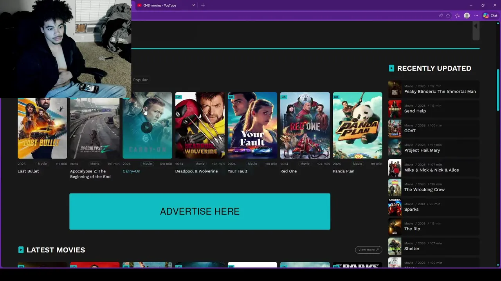Open a new browser tab
This screenshot has width=501, height=281.
[203, 5]
